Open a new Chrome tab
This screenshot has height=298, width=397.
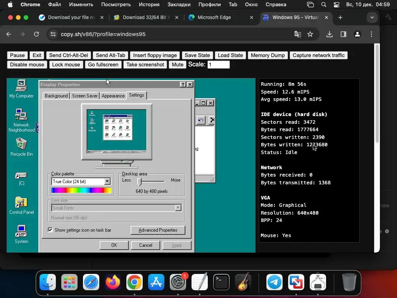(x=340, y=17)
